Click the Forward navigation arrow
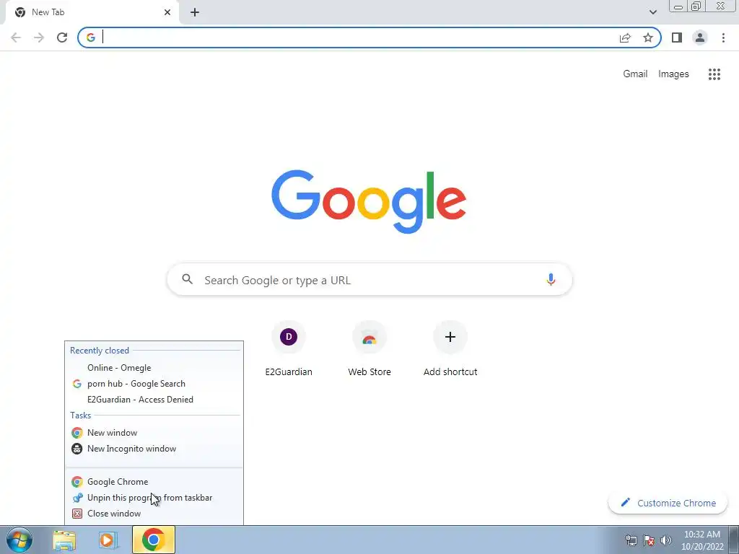 point(39,38)
